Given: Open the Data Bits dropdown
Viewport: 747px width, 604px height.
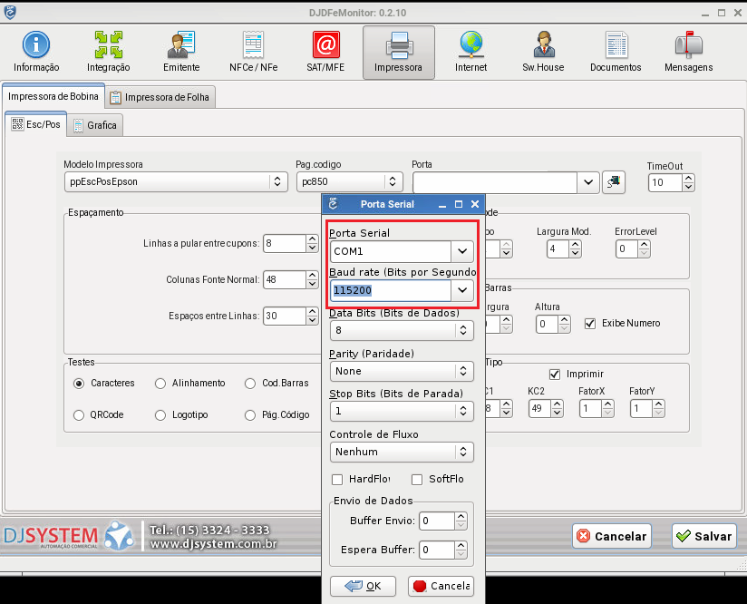Looking at the screenshot, I should tap(402, 330).
